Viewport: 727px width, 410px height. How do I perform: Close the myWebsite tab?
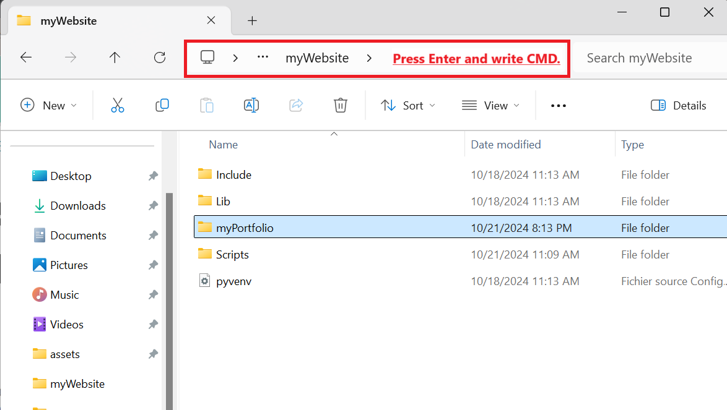(211, 20)
